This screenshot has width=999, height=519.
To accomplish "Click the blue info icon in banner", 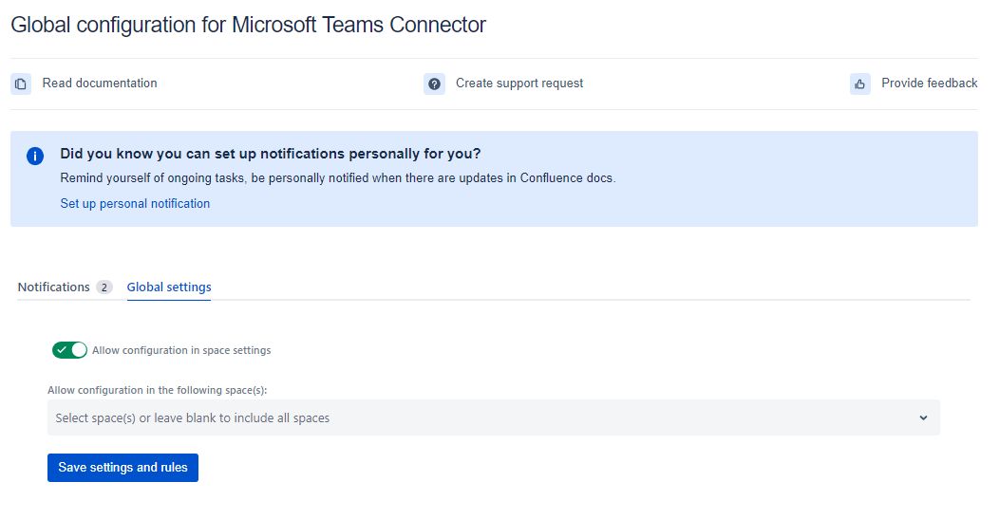I will 35,156.
